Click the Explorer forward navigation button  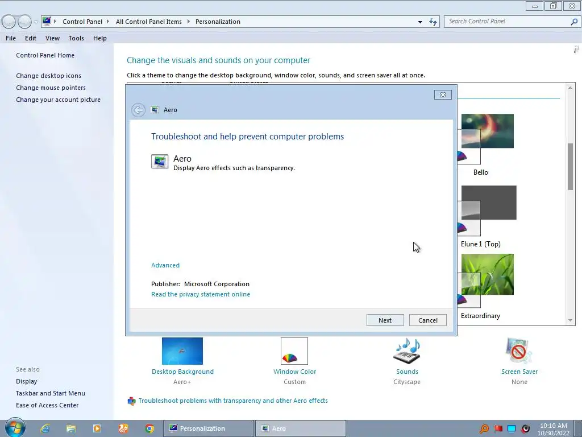(24, 22)
